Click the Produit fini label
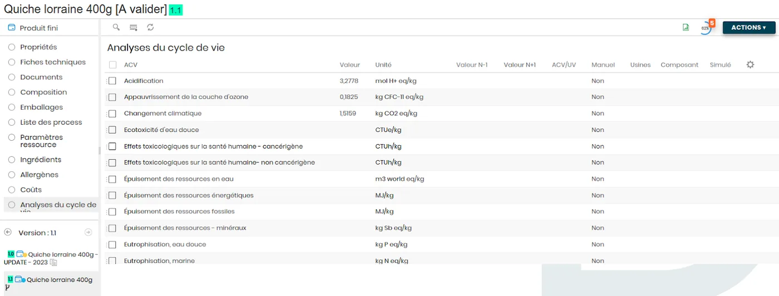The width and height of the screenshot is (779, 296). 39,28
